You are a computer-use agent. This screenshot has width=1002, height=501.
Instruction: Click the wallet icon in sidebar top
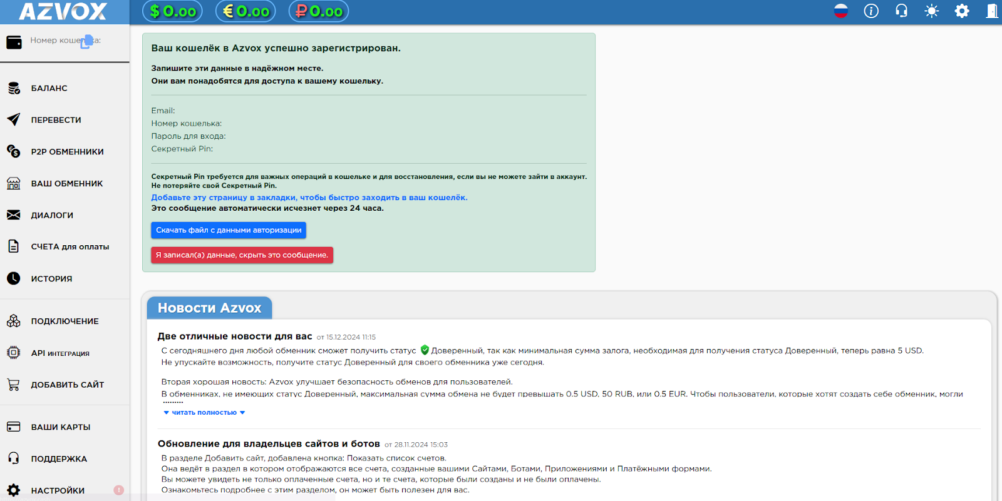(14, 42)
